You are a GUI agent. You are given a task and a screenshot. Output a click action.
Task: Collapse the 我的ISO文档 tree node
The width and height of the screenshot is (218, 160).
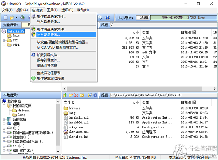4,106
